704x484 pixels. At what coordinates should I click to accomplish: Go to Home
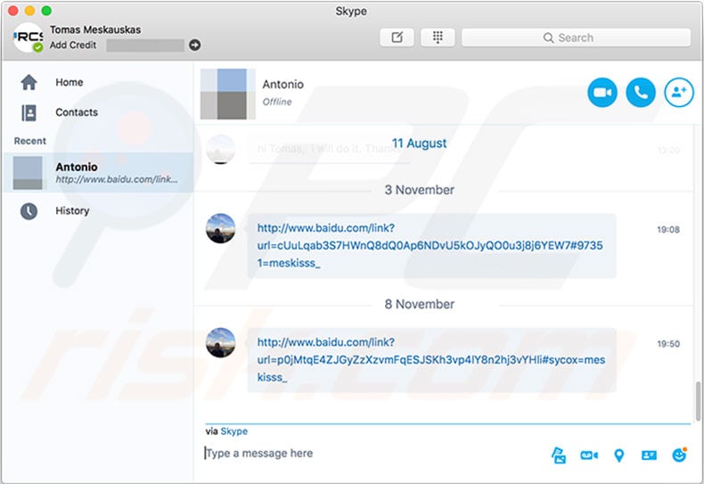(x=70, y=82)
